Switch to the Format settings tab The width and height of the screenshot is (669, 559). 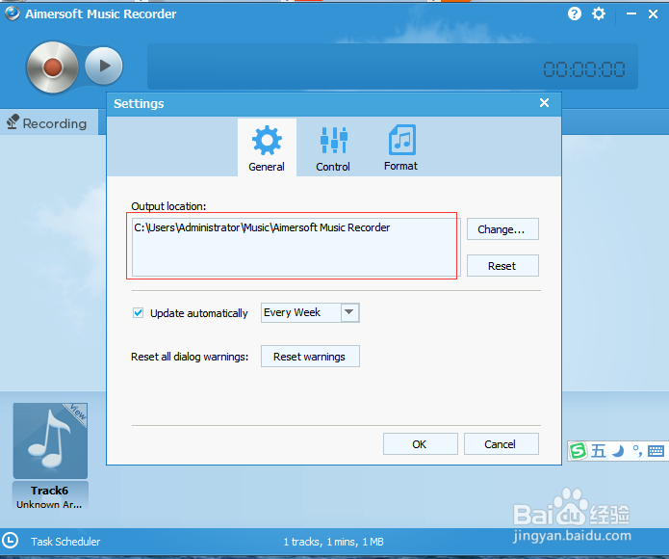coord(400,147)
